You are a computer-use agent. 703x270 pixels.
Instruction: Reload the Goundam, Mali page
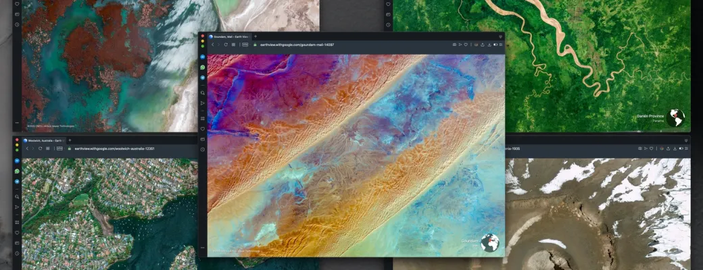(226, 45)
